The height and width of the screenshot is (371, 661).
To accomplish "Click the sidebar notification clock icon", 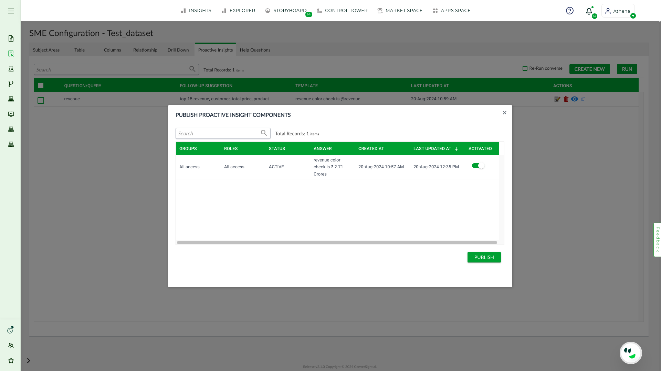I will click(11, 330).
